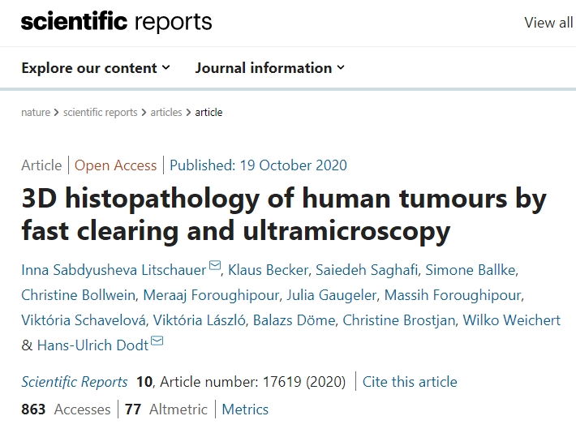Screen dimensions: 576x433
Task: Expand the Journal information menu
Action: coord(270,68)
